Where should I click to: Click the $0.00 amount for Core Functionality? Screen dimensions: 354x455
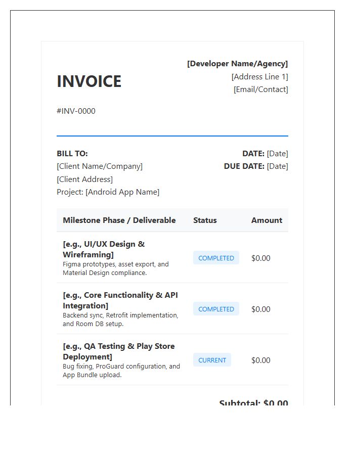coord(261,309)
